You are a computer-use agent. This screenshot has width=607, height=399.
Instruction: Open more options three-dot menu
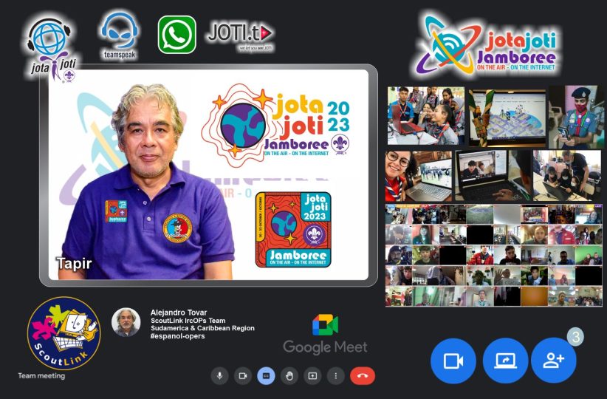336,376
